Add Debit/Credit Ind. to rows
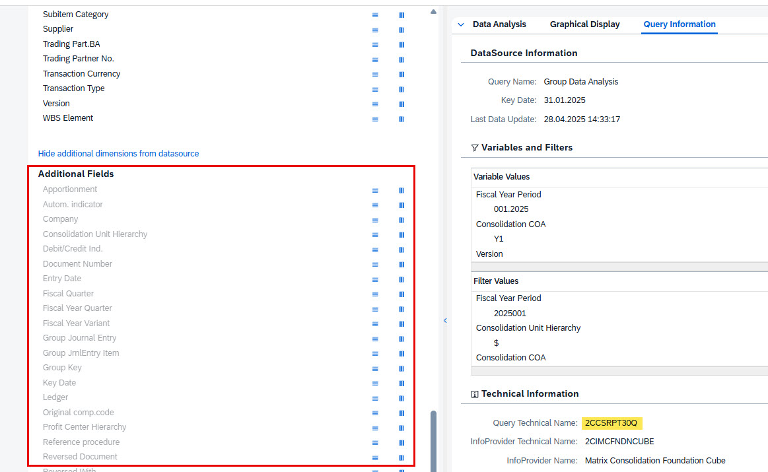This screenshot has width=768, height=472. click(x=375, y=250)
